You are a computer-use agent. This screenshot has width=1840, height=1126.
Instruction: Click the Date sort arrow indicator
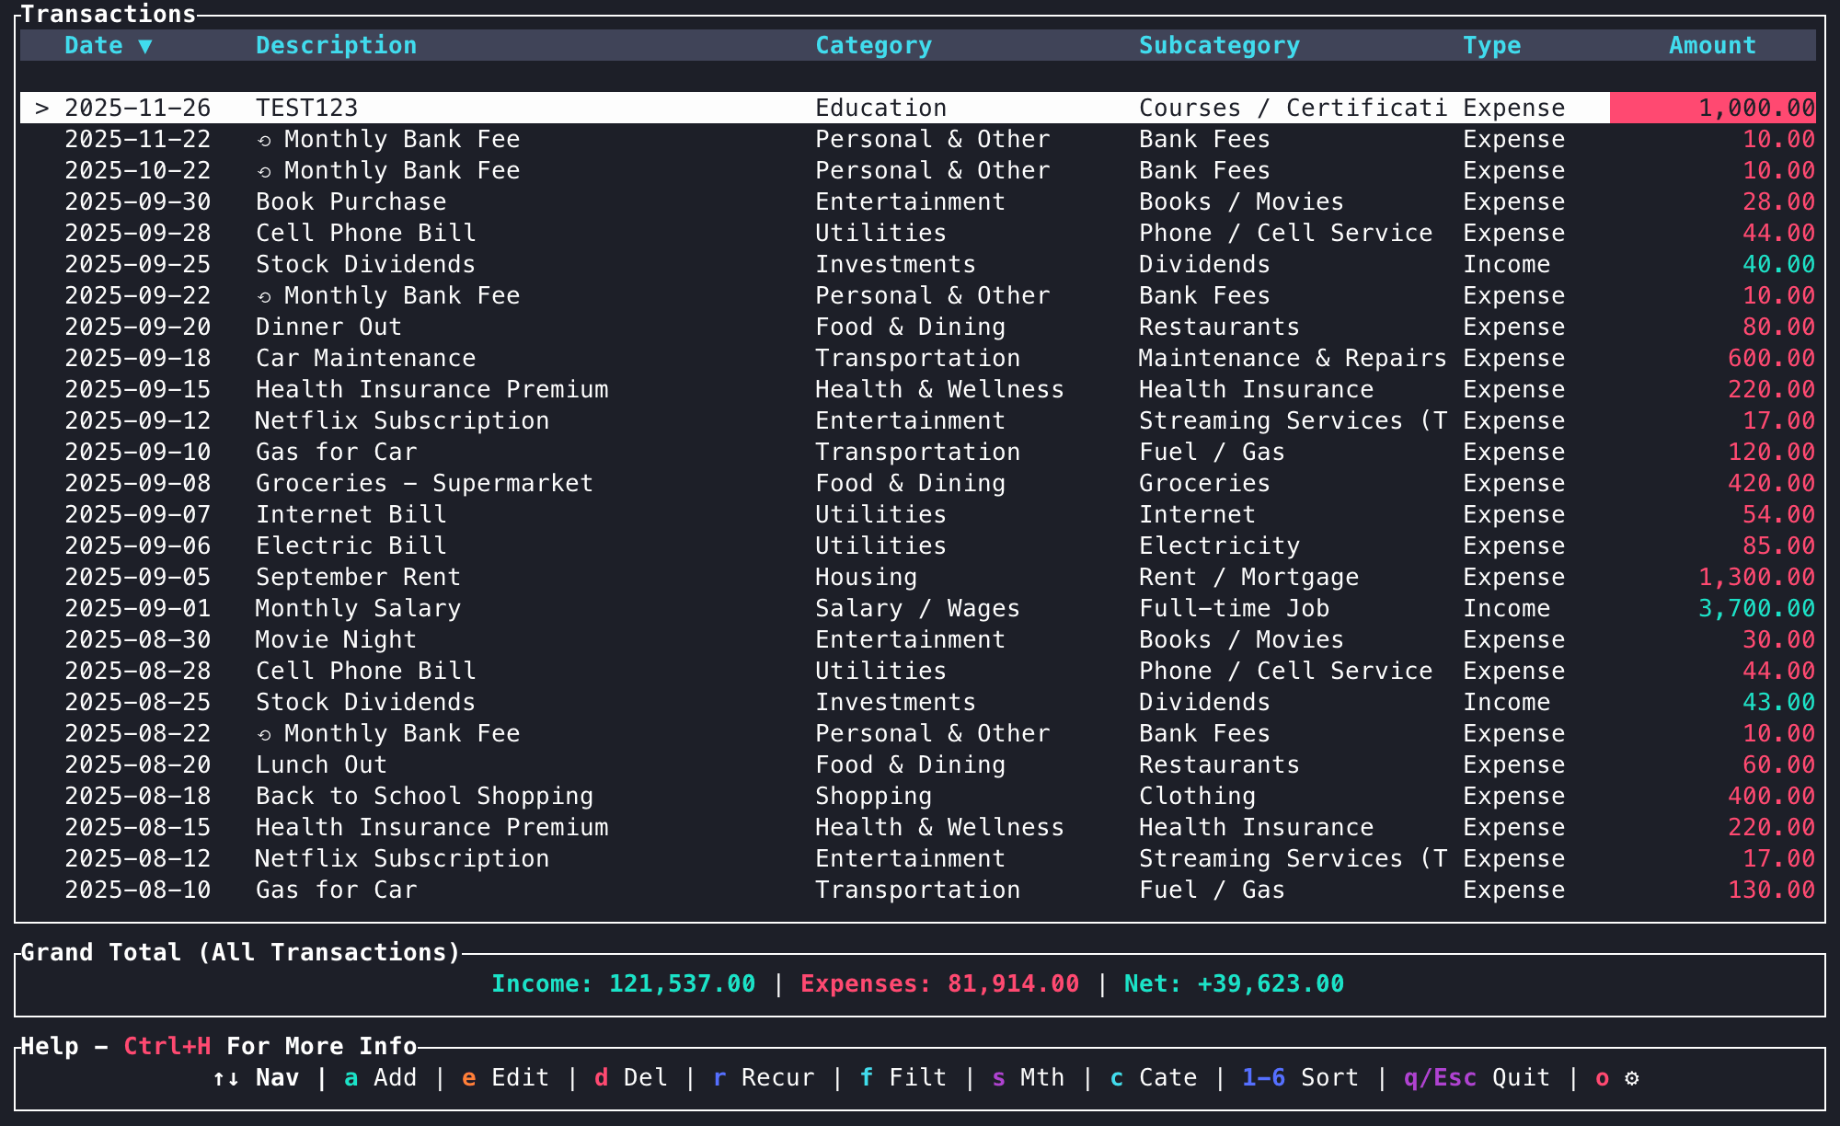pyautogui.click(x=145, y=46)
